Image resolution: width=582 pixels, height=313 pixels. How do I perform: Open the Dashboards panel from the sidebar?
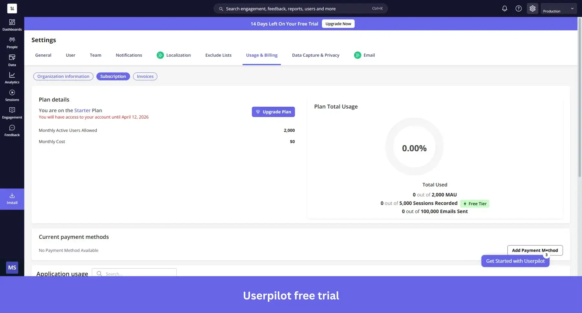(12, 24)
